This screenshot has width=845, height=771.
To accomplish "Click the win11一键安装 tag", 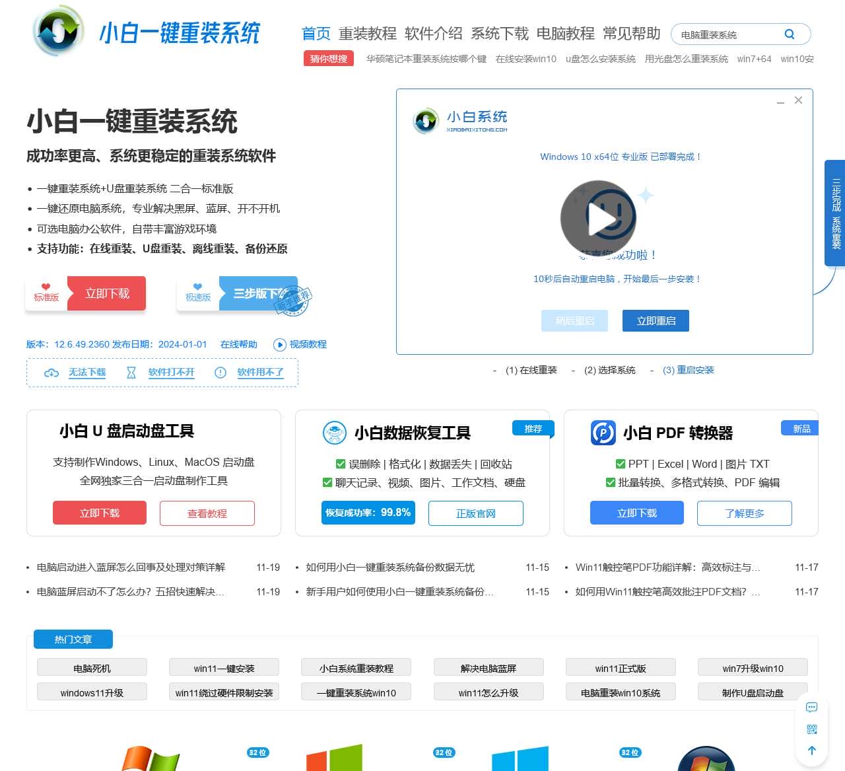I will [x=224, y=668].
